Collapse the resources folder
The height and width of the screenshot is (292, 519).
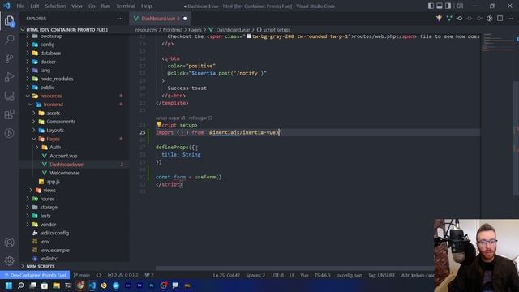pos(51,96)
